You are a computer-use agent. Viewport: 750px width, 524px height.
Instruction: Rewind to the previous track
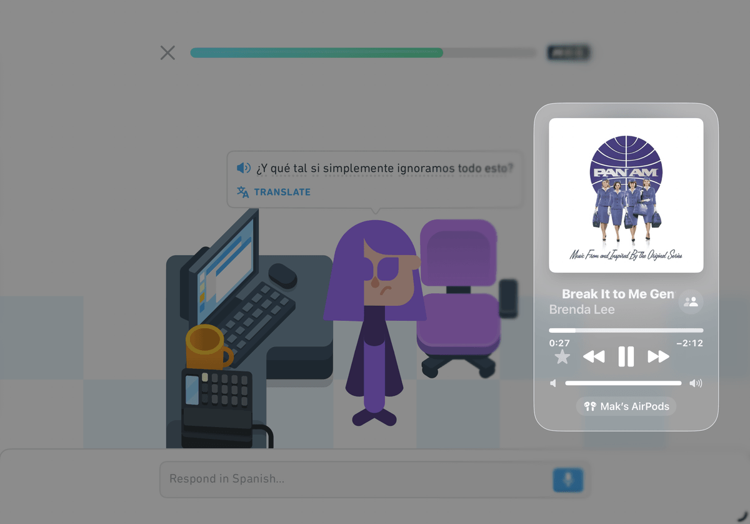click(594, 356)
